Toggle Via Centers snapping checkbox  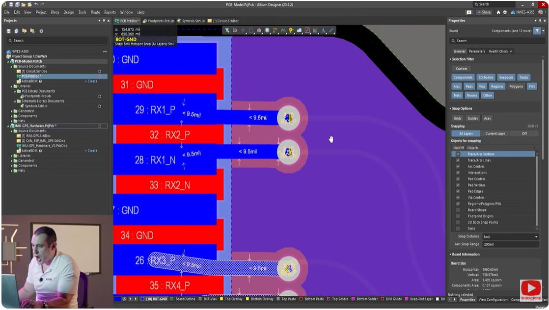click(458, 197)
